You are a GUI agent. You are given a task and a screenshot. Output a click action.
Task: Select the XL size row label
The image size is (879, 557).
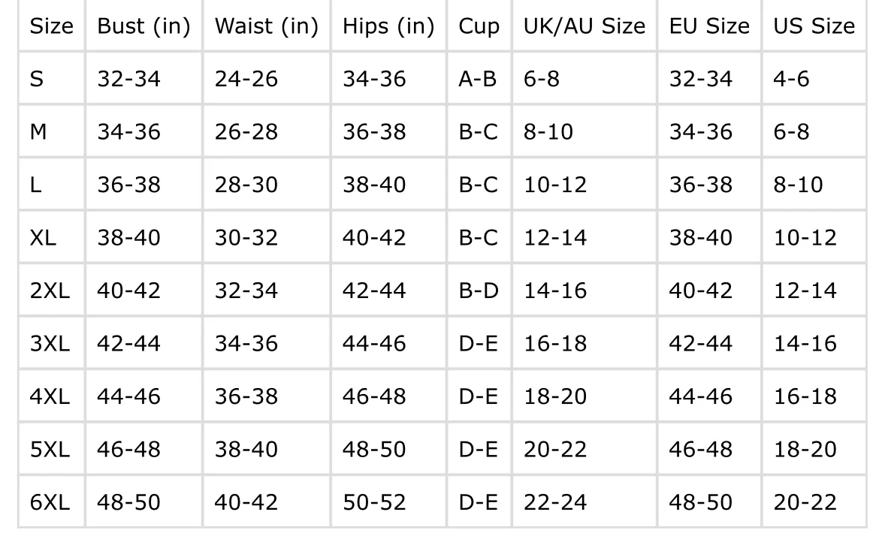point(43,238)
